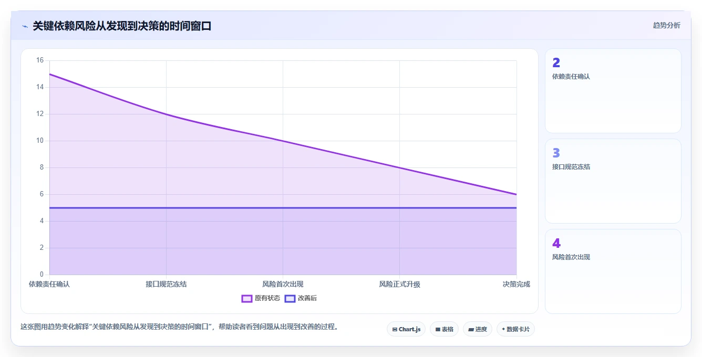Click the trend icon beside the title

pyautogui.click(x=25, y=26)
